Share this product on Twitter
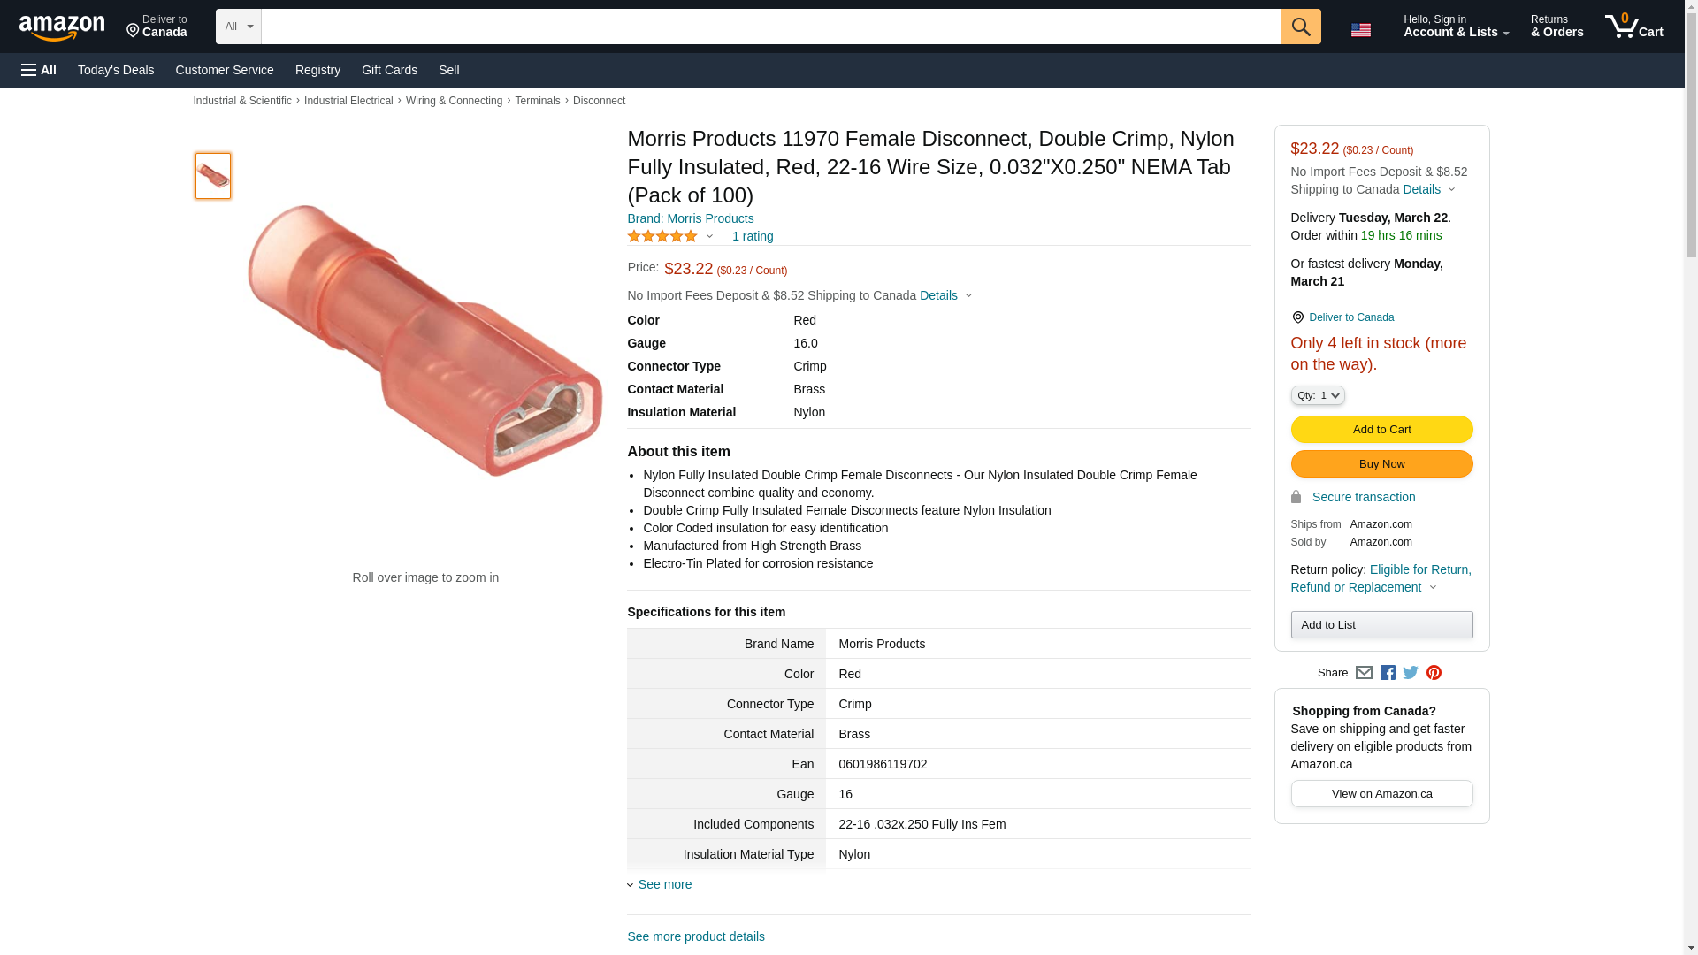Screen dimensions: 1698x955 click(x=1411, y=673)
